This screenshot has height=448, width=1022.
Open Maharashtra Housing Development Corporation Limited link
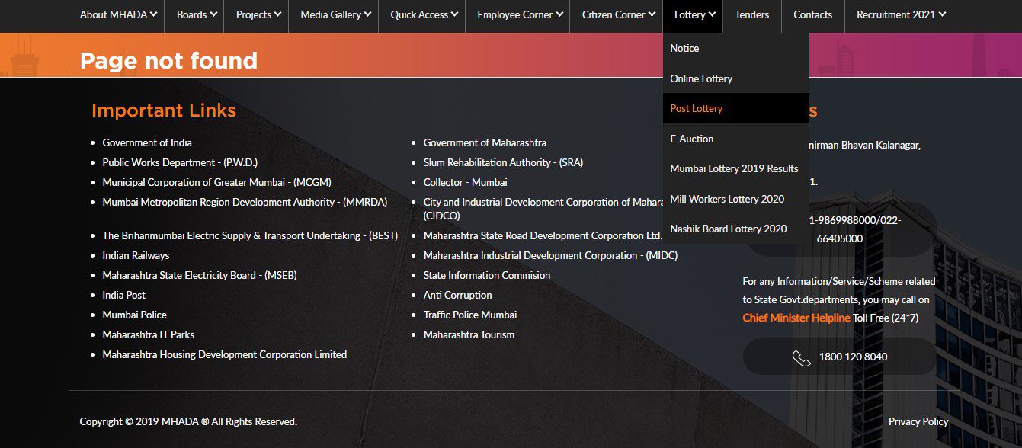pyautogui.click(x=225, y=354)
